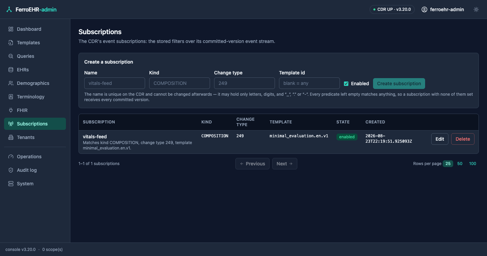Delete the vitals-feed subscription
Viewport: 487px width, 256px height.
click(x=463, y=139)
